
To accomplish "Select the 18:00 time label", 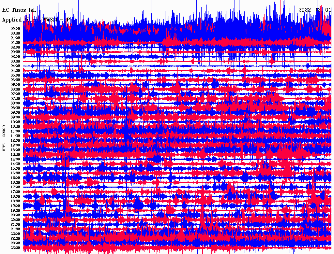I will [x=15, y=197].
